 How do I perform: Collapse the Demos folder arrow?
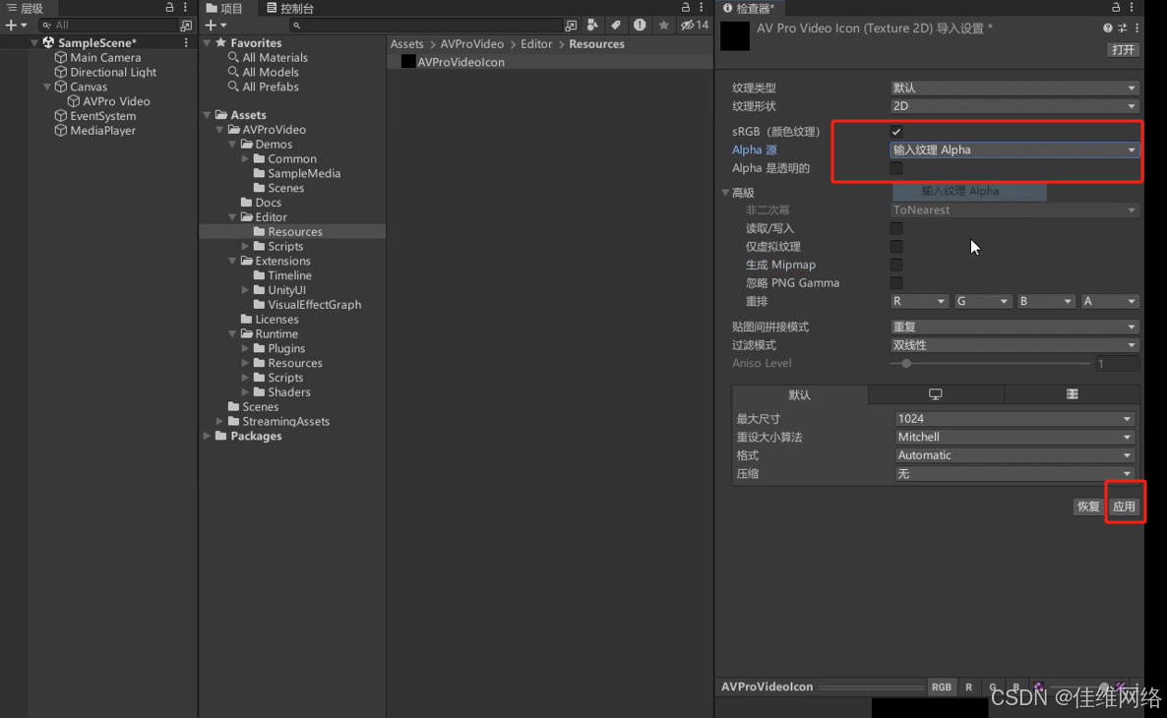coord(233,145)
